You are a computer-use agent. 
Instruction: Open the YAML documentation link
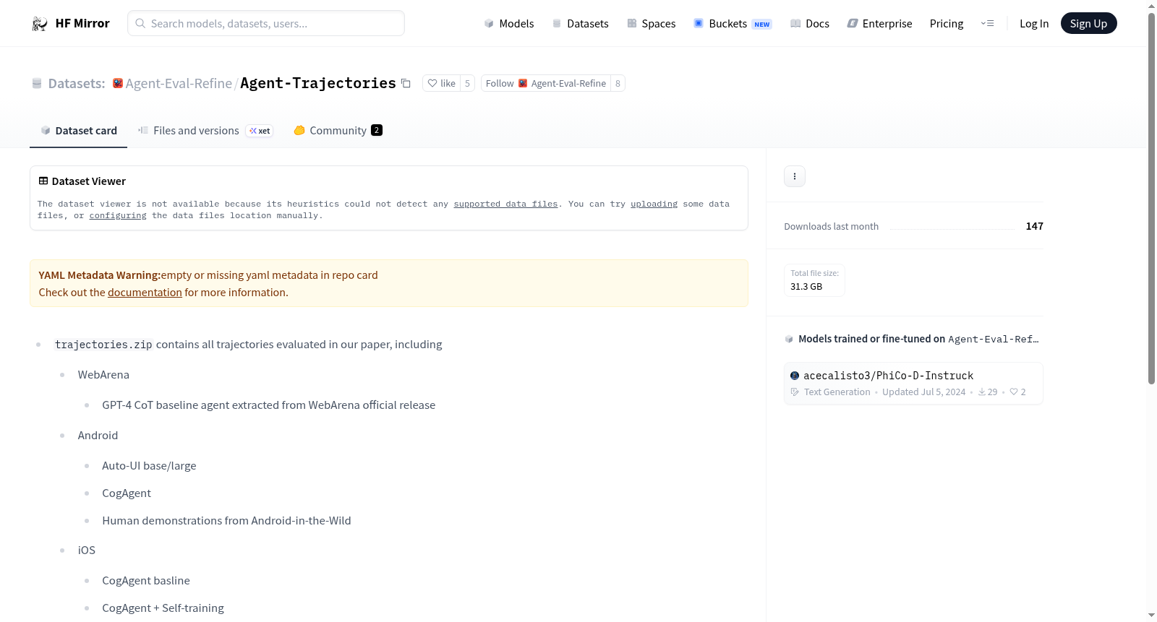click(145, 293)
